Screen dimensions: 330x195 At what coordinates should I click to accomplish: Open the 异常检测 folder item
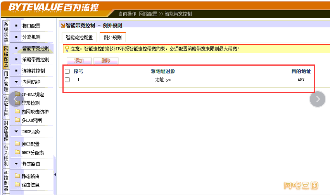(31, 103)
